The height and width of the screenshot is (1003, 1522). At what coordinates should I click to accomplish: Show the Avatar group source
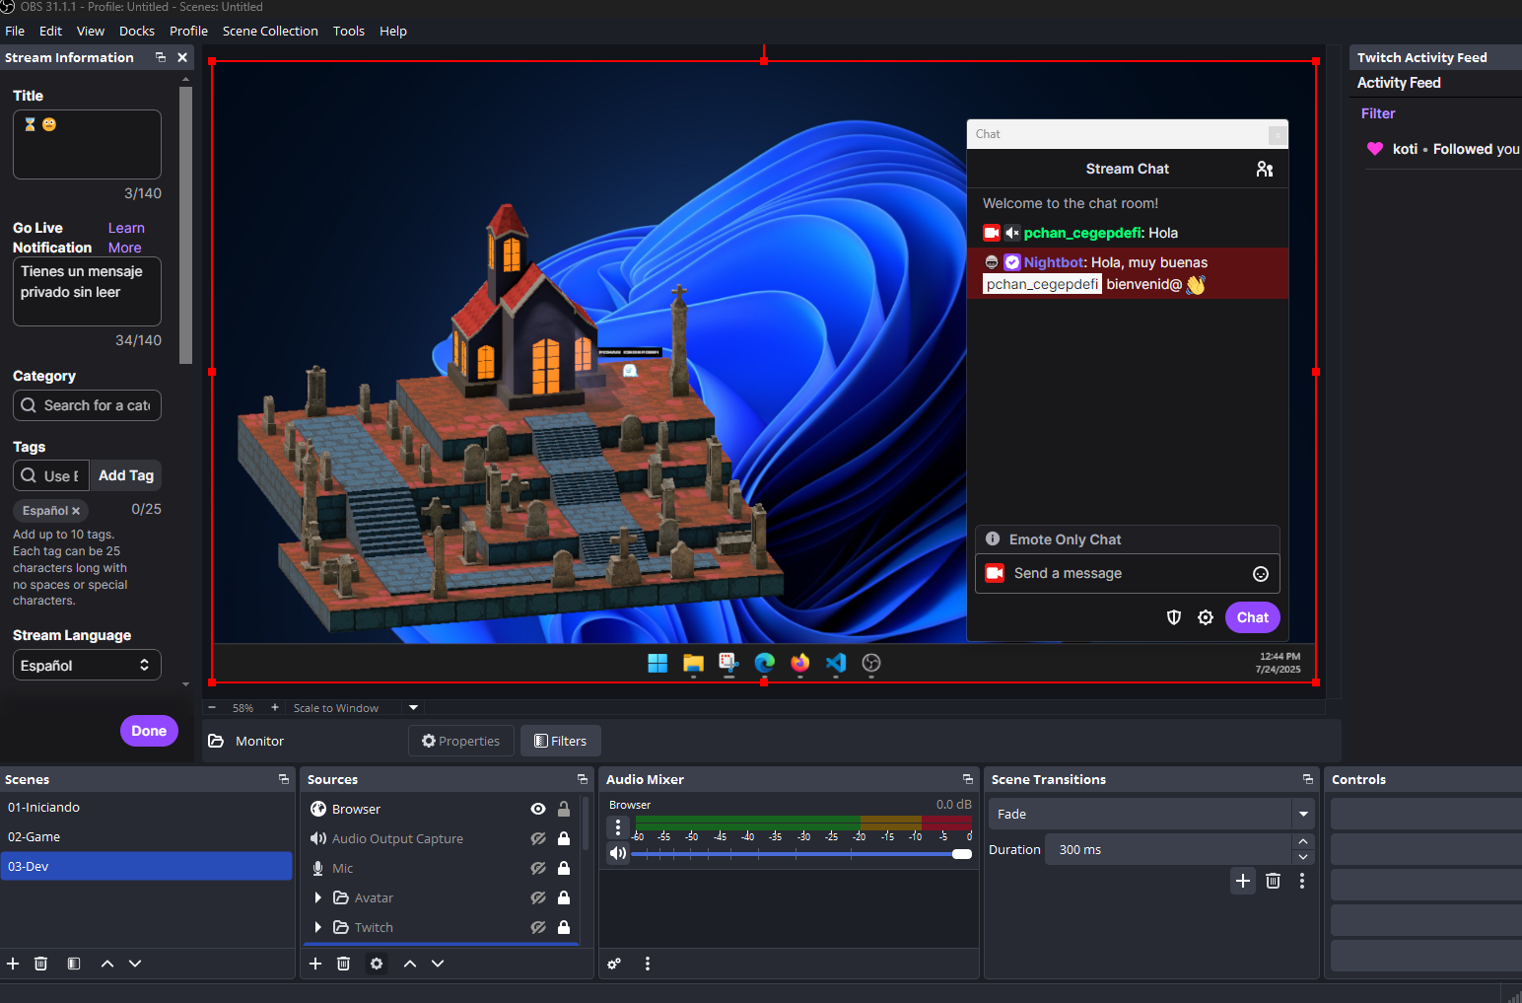coord(538,897)
